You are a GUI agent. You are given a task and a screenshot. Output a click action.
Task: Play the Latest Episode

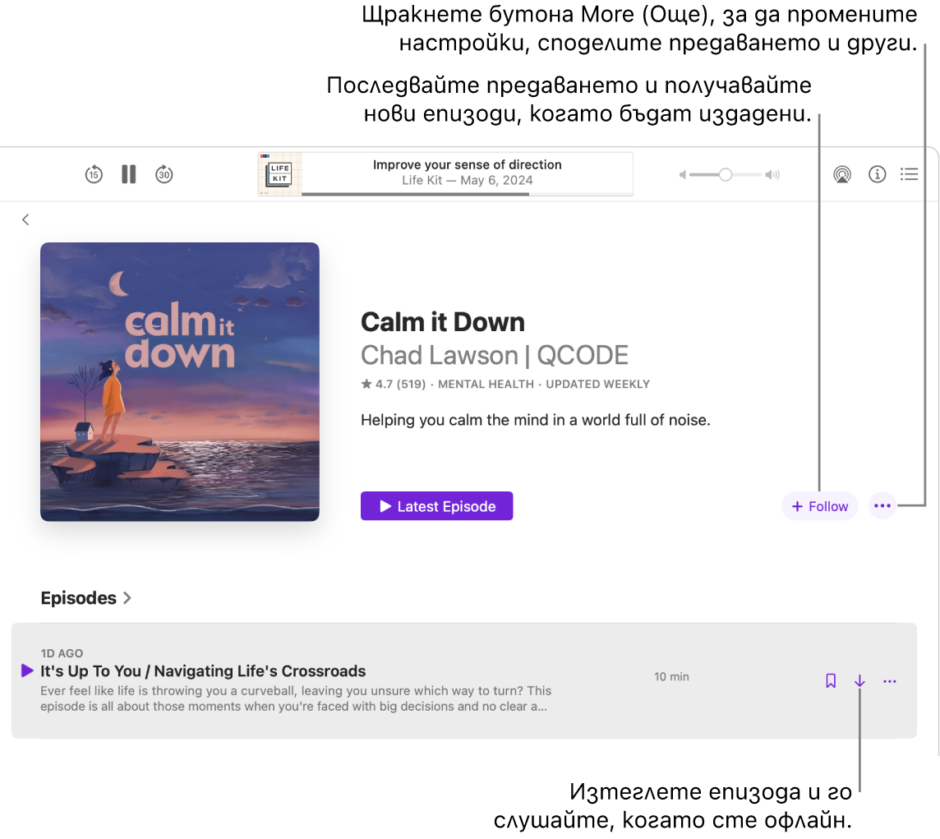point(436,506)
